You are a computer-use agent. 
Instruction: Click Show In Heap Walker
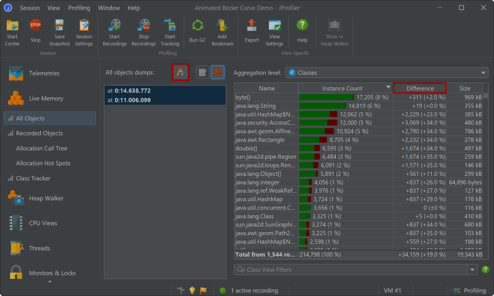(x=334, y=33)
